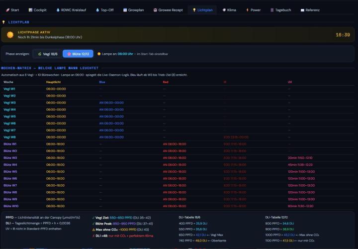
Task: Click the Max ohne CO₂ warning line
Action: (120, 230)
